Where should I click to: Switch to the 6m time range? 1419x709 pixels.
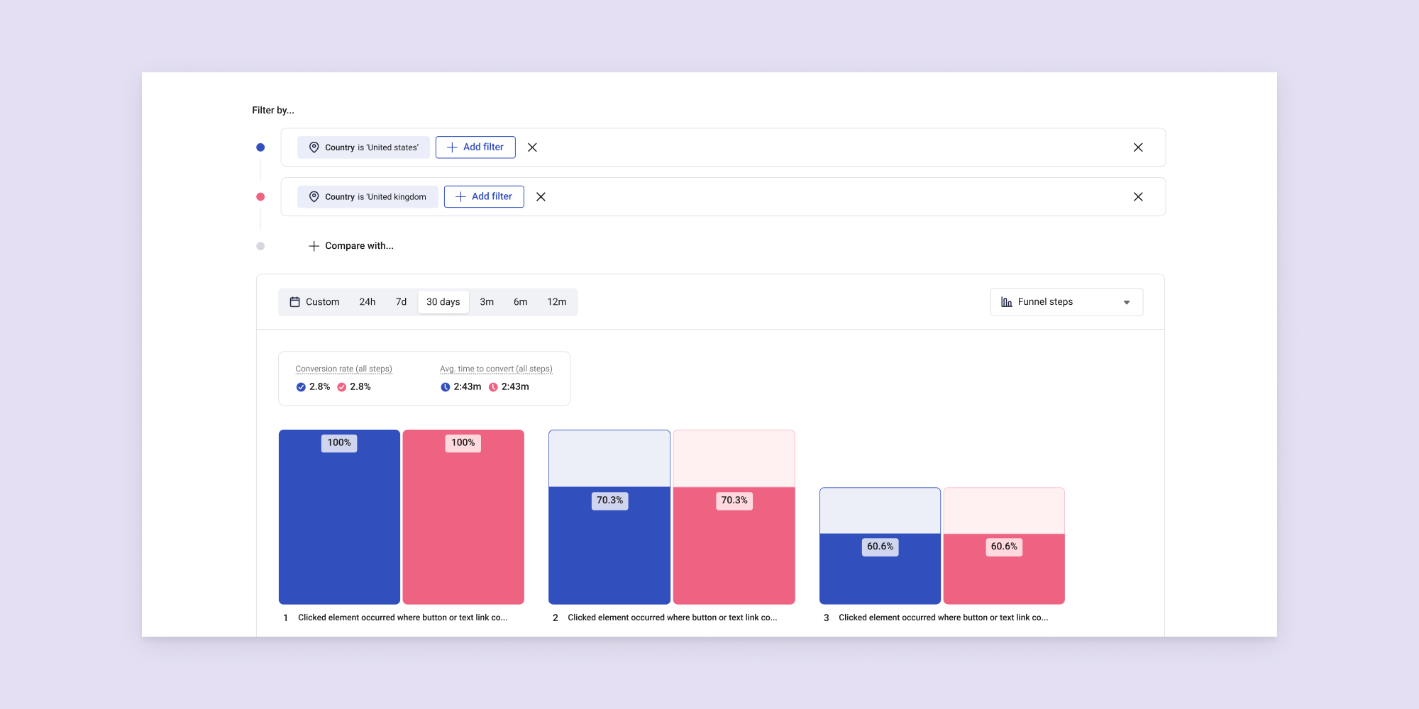520,302
